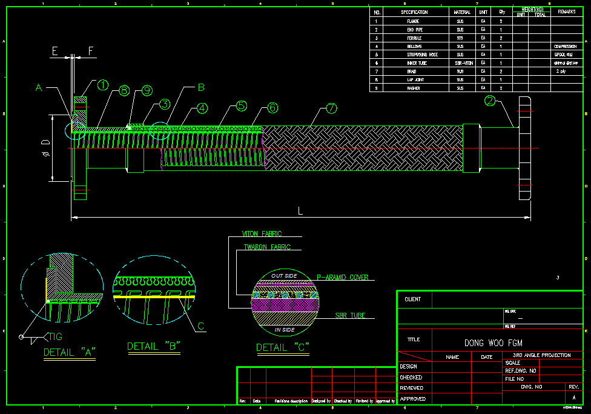
Task: Click the Designed by header in revision block
Action: (321, 401)
